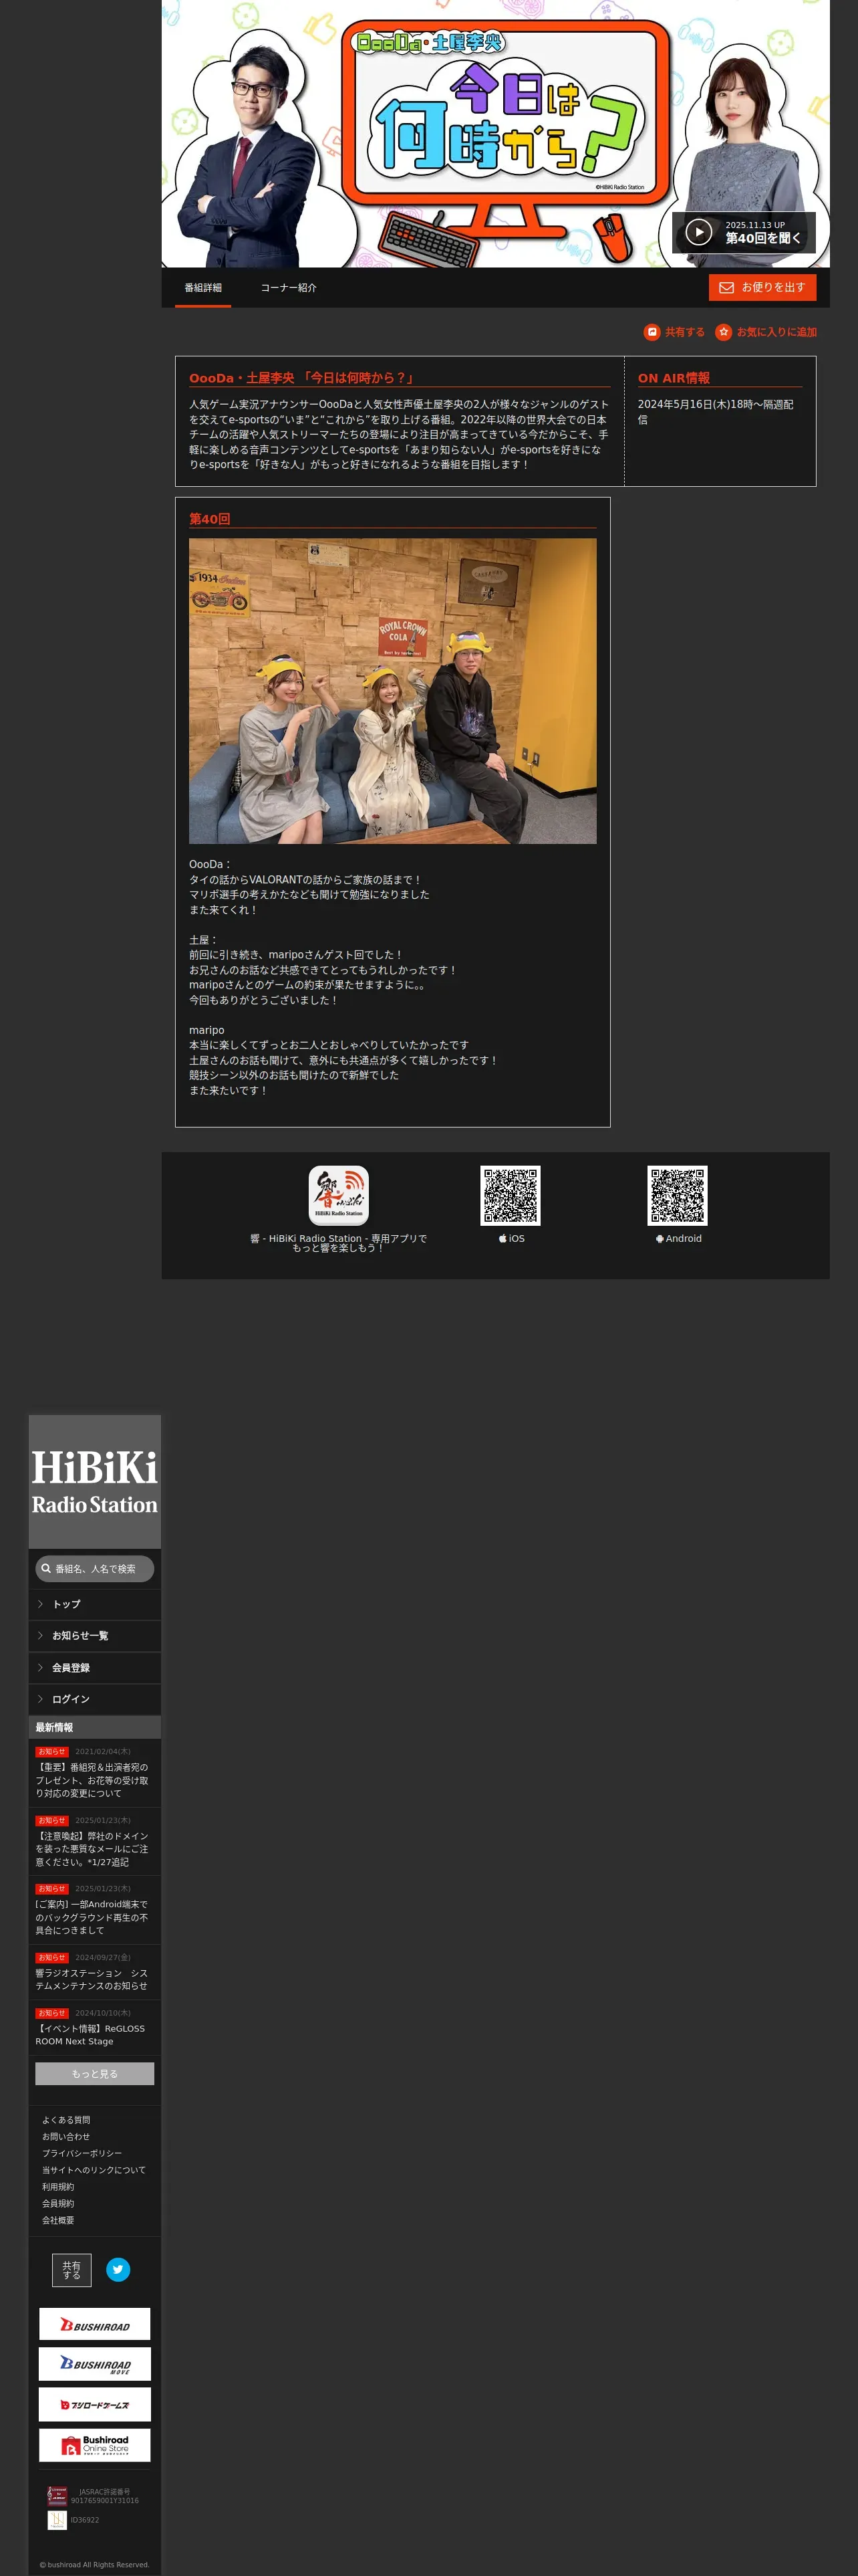Open the 会社概要 link
858x2576 pixels.
click(x=58, y=2220)
